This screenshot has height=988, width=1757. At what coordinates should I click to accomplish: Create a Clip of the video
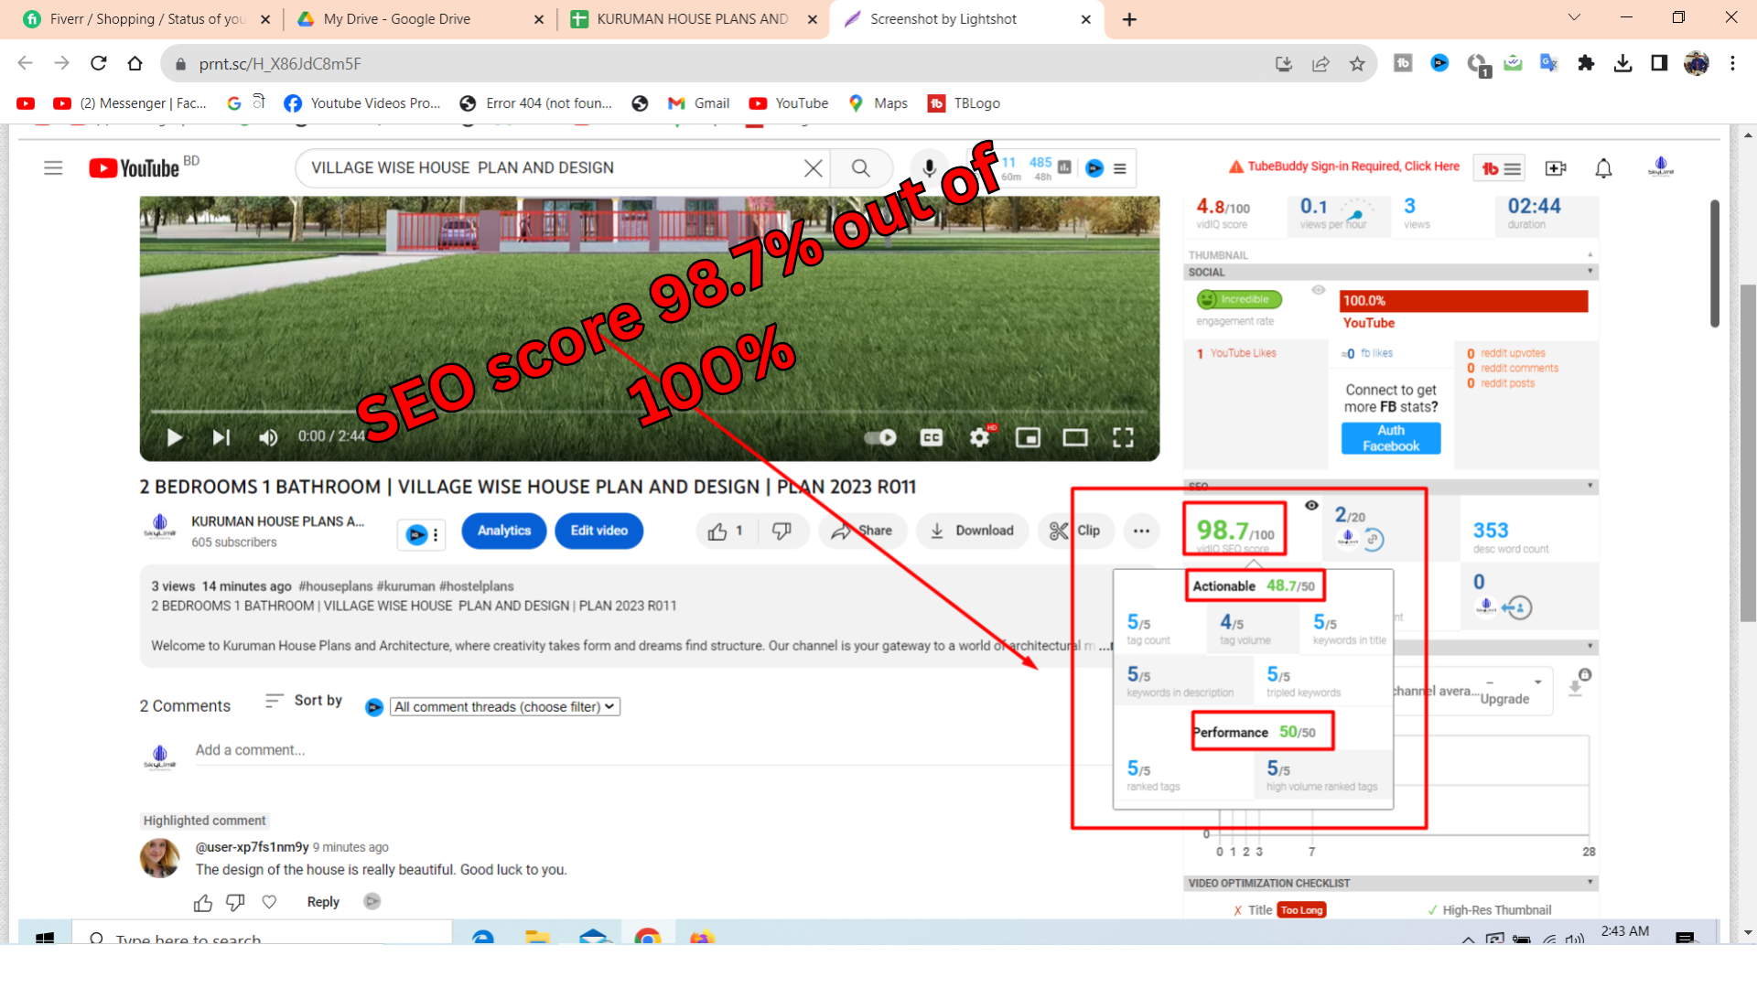1075,531
